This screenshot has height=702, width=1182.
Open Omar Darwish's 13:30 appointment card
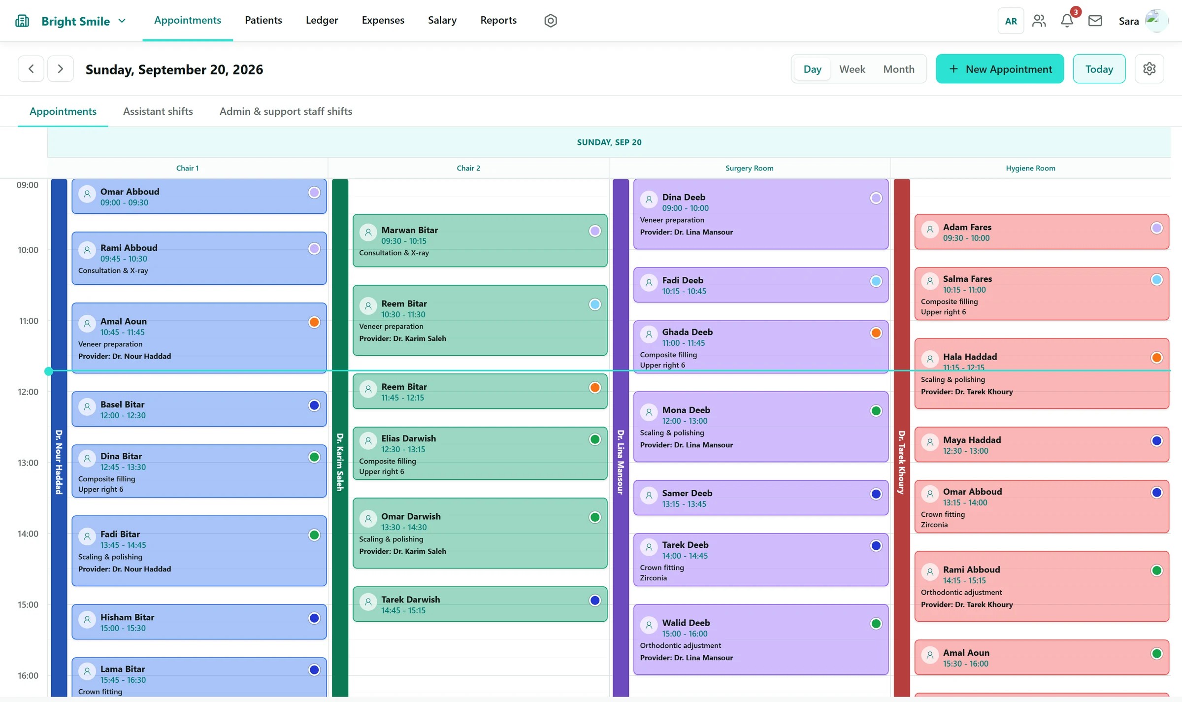[x=480, y=533]
